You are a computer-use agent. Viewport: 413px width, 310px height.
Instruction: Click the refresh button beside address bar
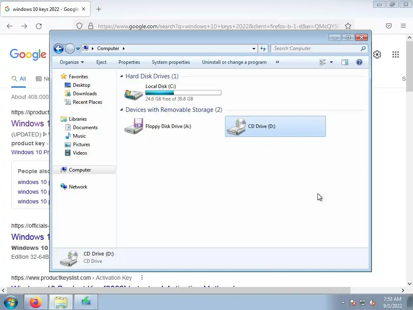[263, 48]
